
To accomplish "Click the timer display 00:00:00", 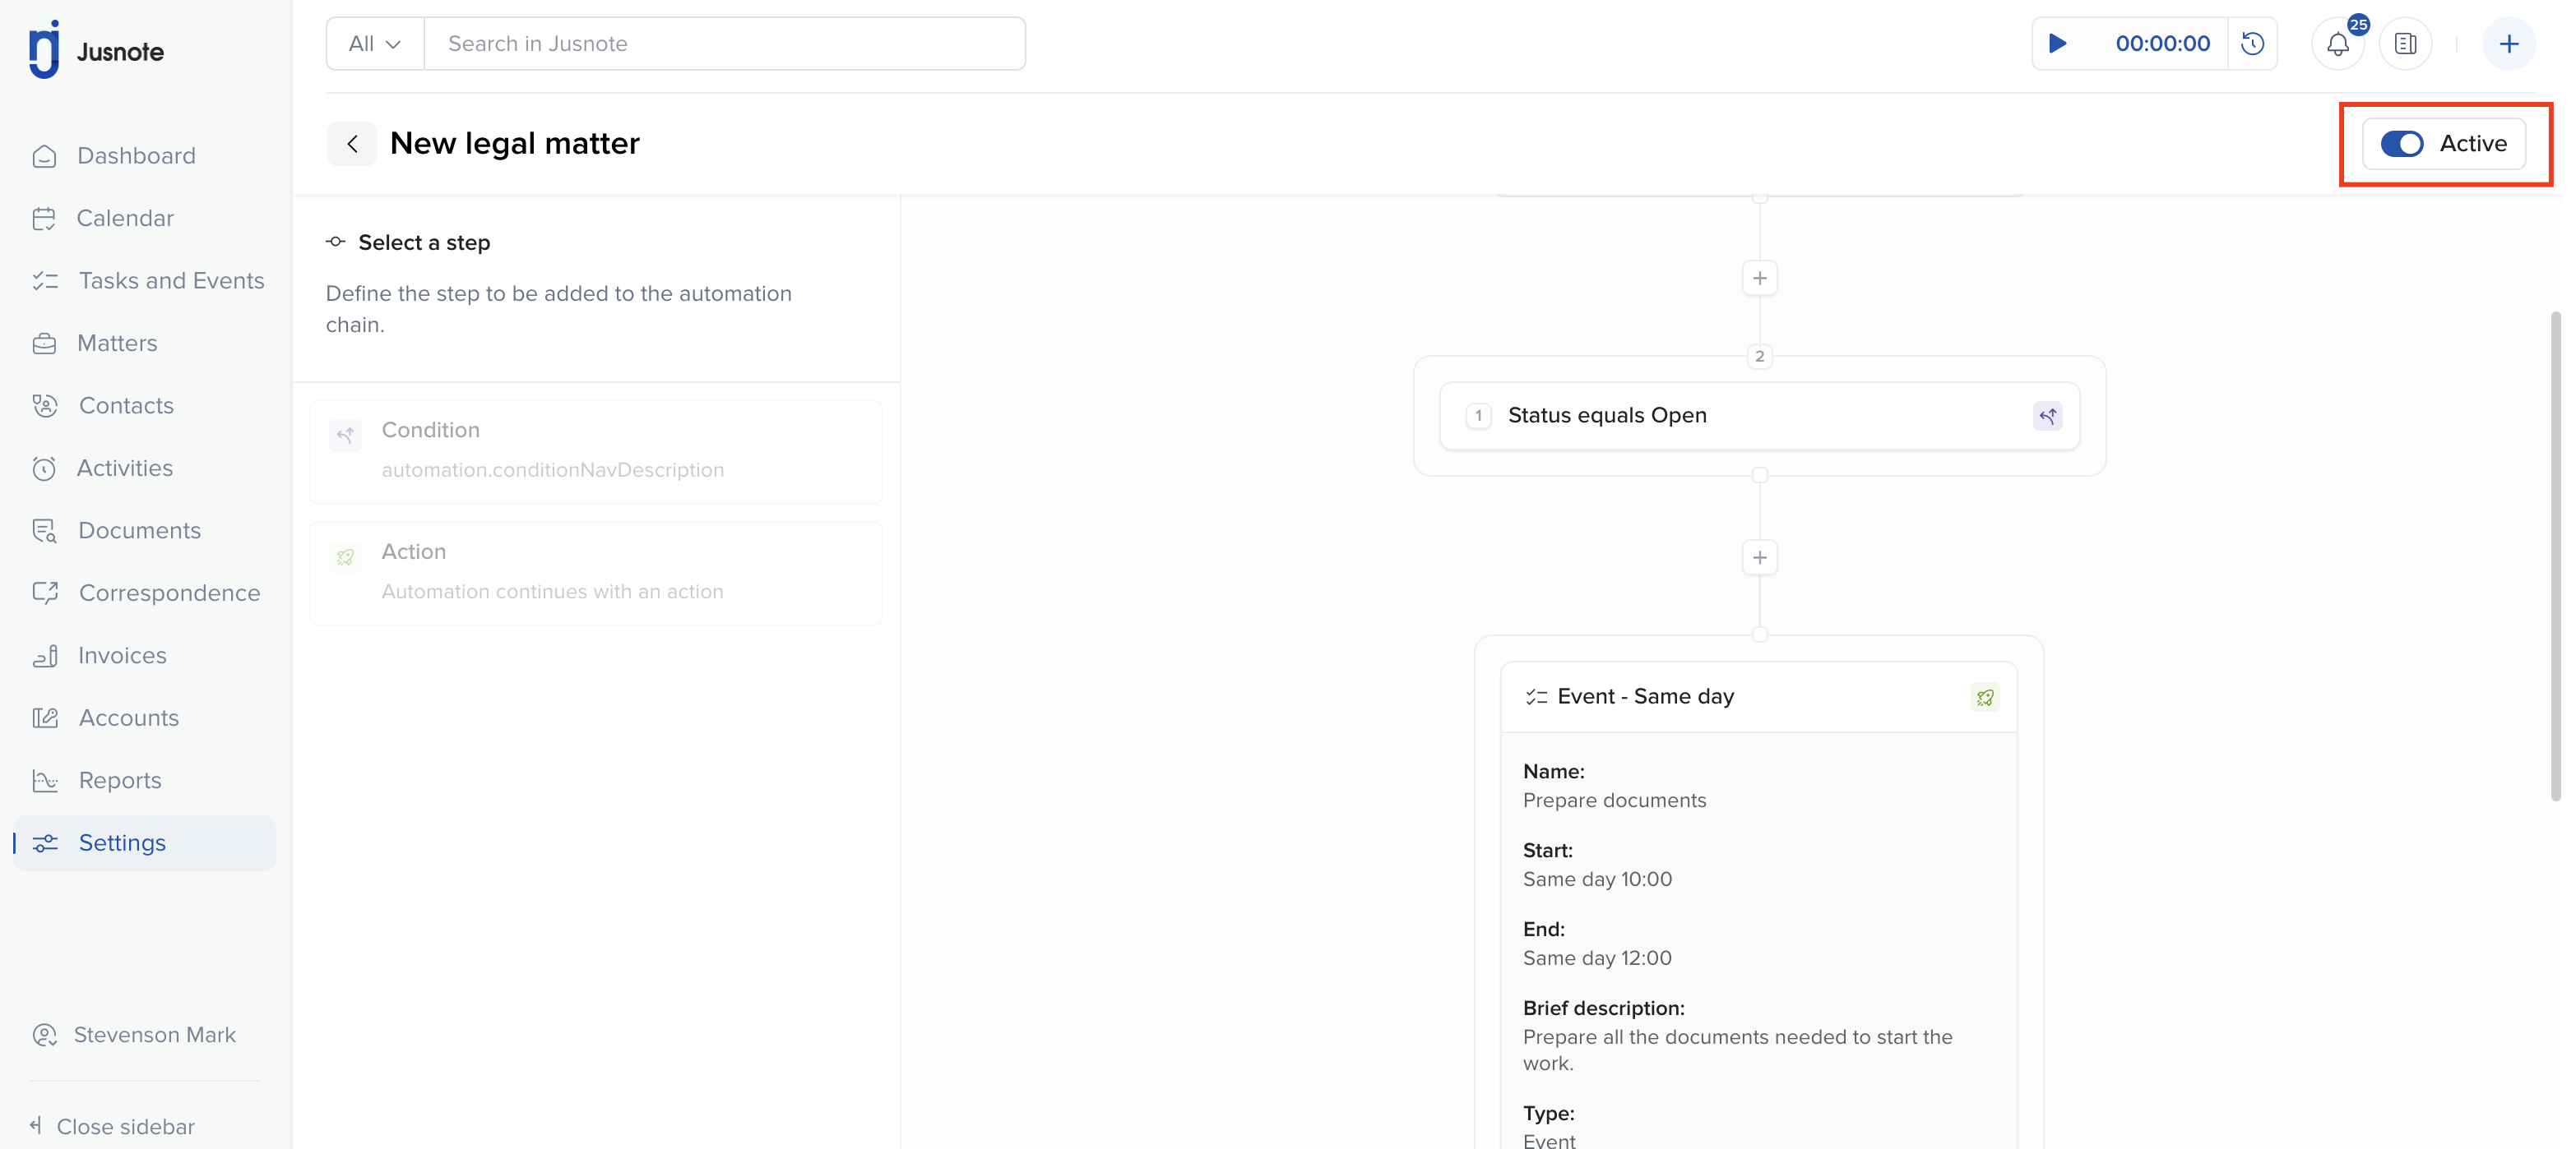I will (x=2162, y=43).
